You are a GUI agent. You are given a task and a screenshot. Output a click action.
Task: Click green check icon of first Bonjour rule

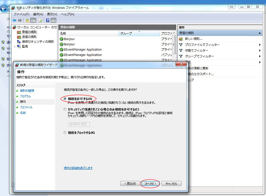(61, 39)
